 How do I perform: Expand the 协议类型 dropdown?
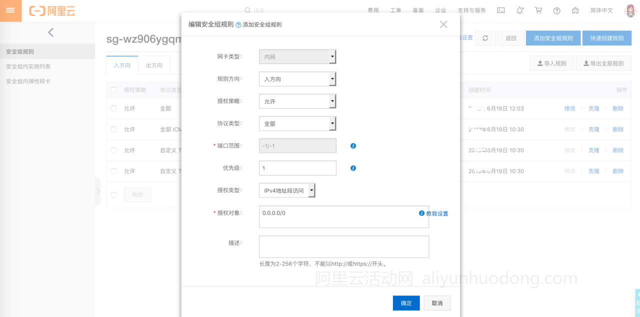coord(297,123)
